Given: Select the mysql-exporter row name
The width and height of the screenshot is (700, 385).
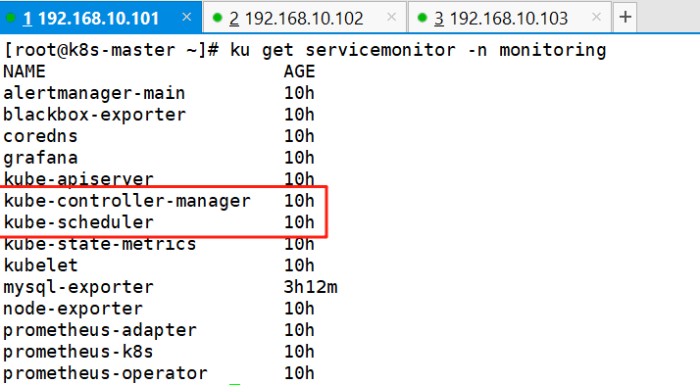Looking at the screenshot, I should (78, 287).
